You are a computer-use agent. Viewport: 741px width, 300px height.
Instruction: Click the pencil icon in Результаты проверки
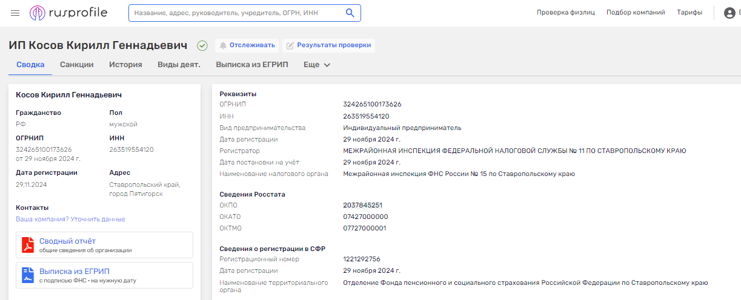(x=290, y=45)
